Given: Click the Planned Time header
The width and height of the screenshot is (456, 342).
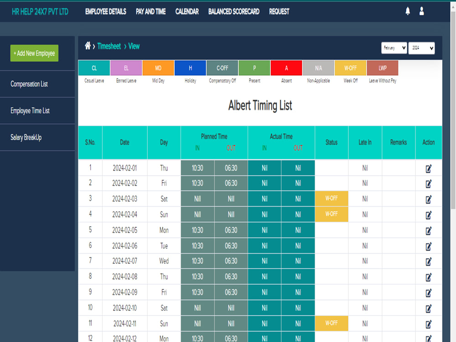Looking at the screenshot, I should [214, 136].
